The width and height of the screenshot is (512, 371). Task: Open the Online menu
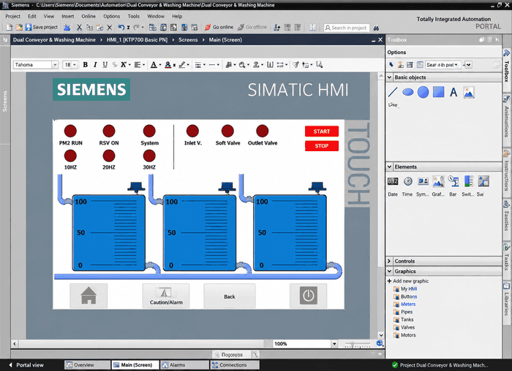pos(89,16)
